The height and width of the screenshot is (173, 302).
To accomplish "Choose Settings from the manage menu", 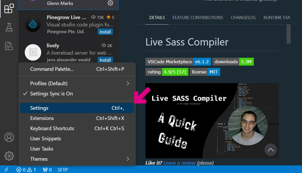I will (77, 108).
